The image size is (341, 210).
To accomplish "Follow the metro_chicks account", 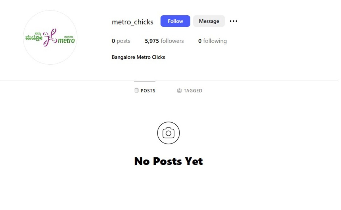I will [x=175, y=21].
